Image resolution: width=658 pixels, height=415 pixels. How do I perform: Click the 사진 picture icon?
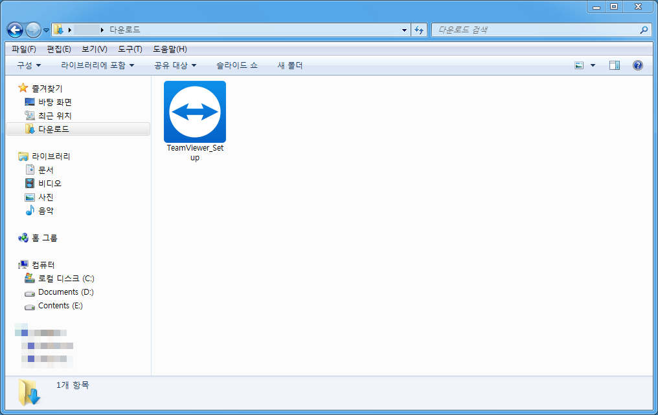30,197
